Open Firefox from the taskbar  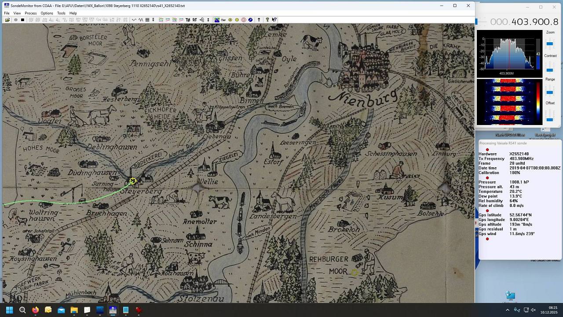(x=35, y=310)
